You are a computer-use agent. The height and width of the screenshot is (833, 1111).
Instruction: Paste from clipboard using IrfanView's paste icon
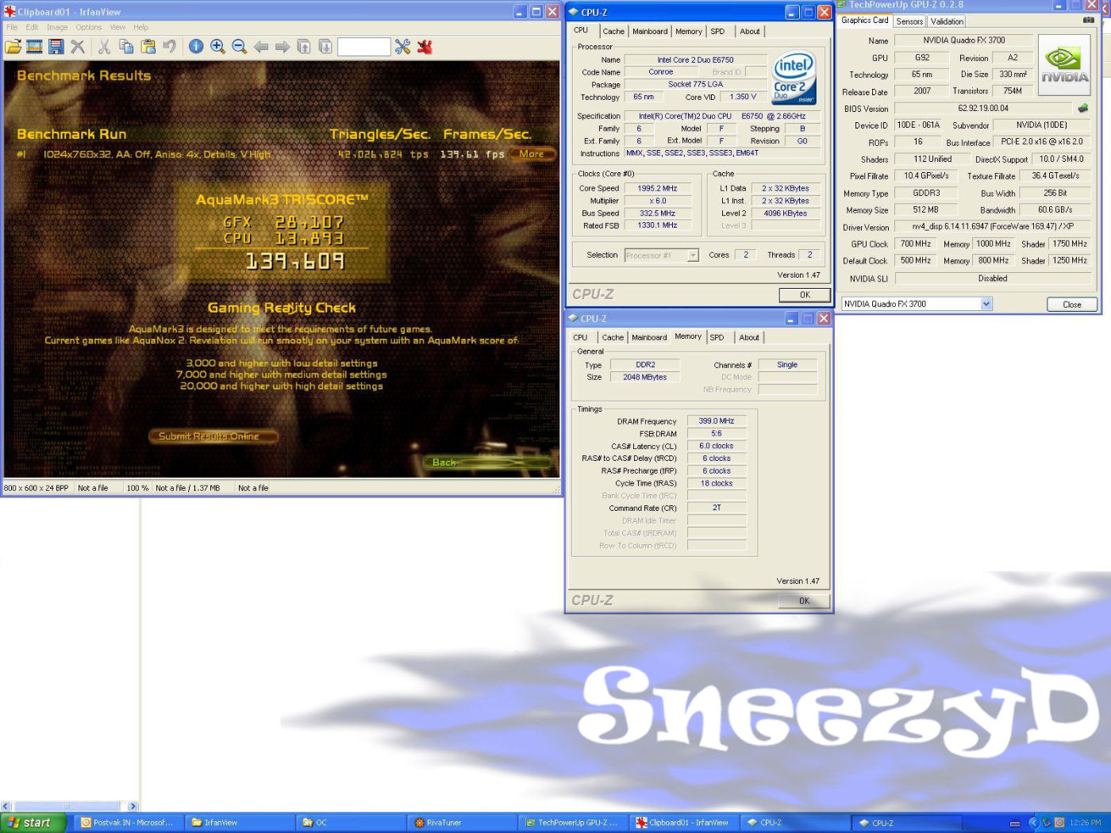tap(148, 47)
